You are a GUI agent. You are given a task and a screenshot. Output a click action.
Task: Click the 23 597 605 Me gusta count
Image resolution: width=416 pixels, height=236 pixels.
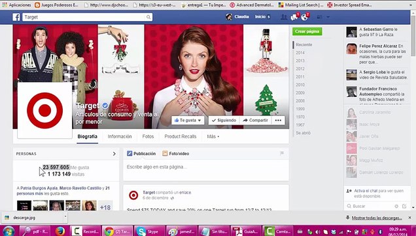(x=66, y=167)
